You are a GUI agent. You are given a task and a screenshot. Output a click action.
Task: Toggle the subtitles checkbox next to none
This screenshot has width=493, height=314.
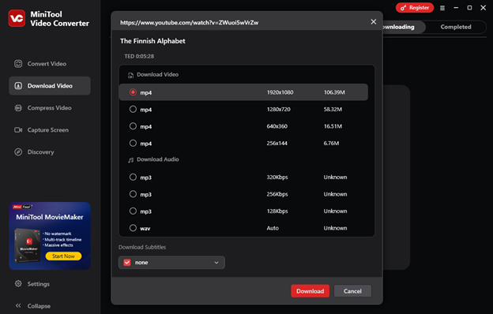pos(127,263)
